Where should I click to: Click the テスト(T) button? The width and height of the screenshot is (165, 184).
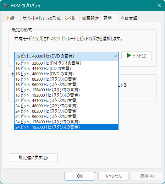tap(137, 56)
